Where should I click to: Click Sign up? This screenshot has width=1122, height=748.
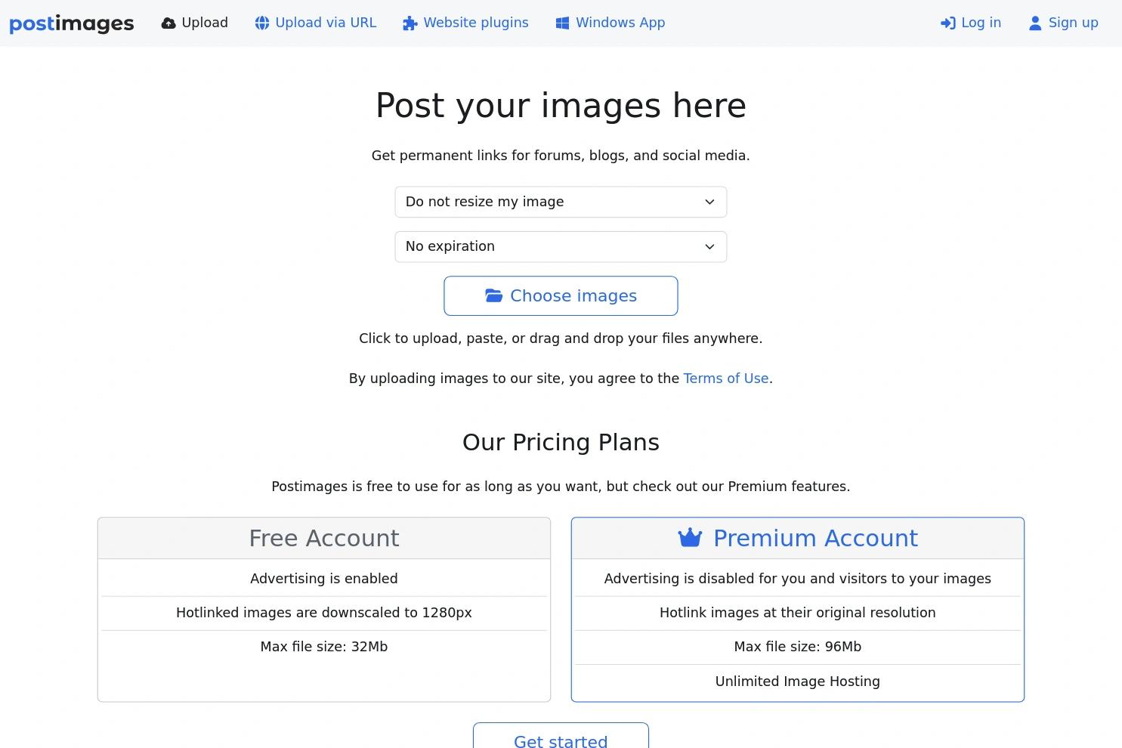1074,23
